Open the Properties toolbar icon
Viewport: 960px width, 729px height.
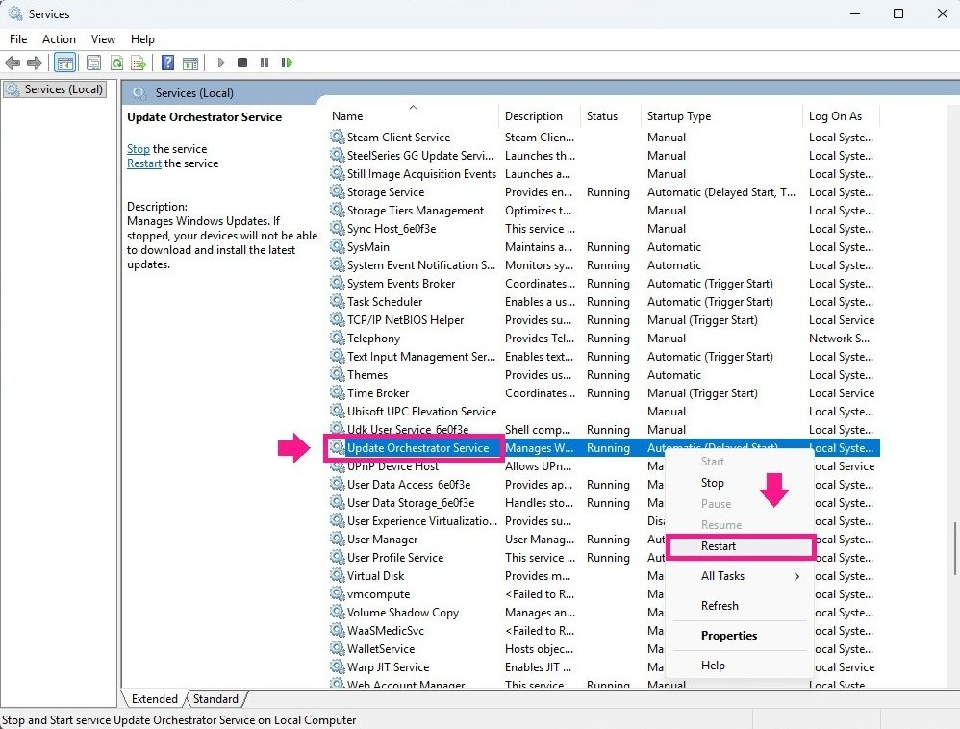point(93,63)
